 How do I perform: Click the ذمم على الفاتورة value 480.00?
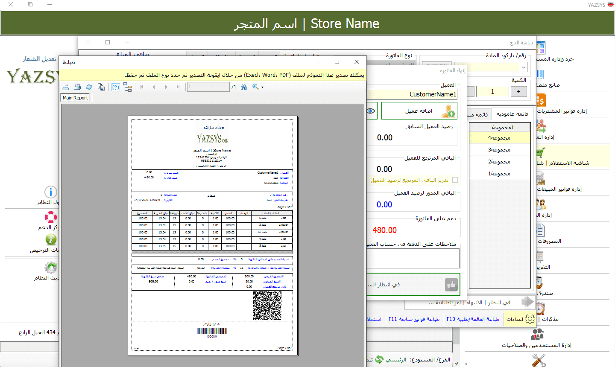(385, 230)
